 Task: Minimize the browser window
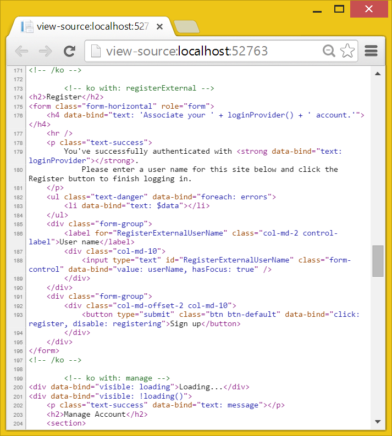click(317, 12)
